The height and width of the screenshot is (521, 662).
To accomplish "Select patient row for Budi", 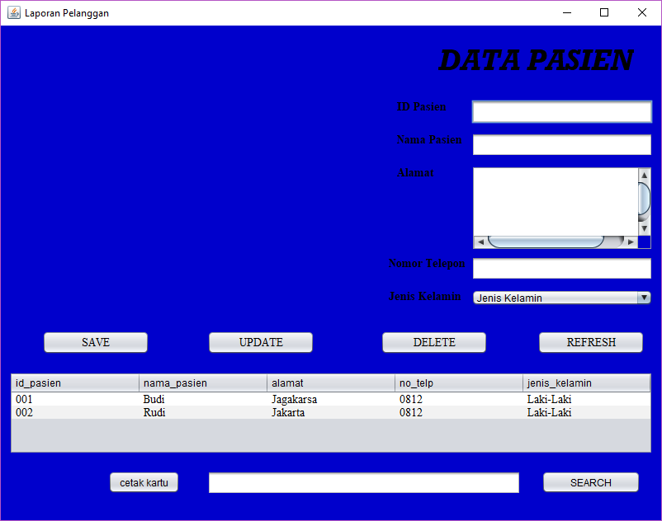I will click(x=248, y=399).
